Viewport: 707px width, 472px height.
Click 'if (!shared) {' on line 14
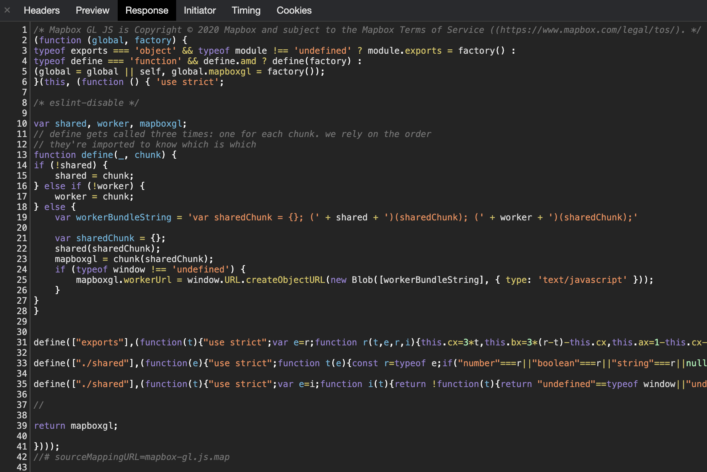(x=70, y=165)
